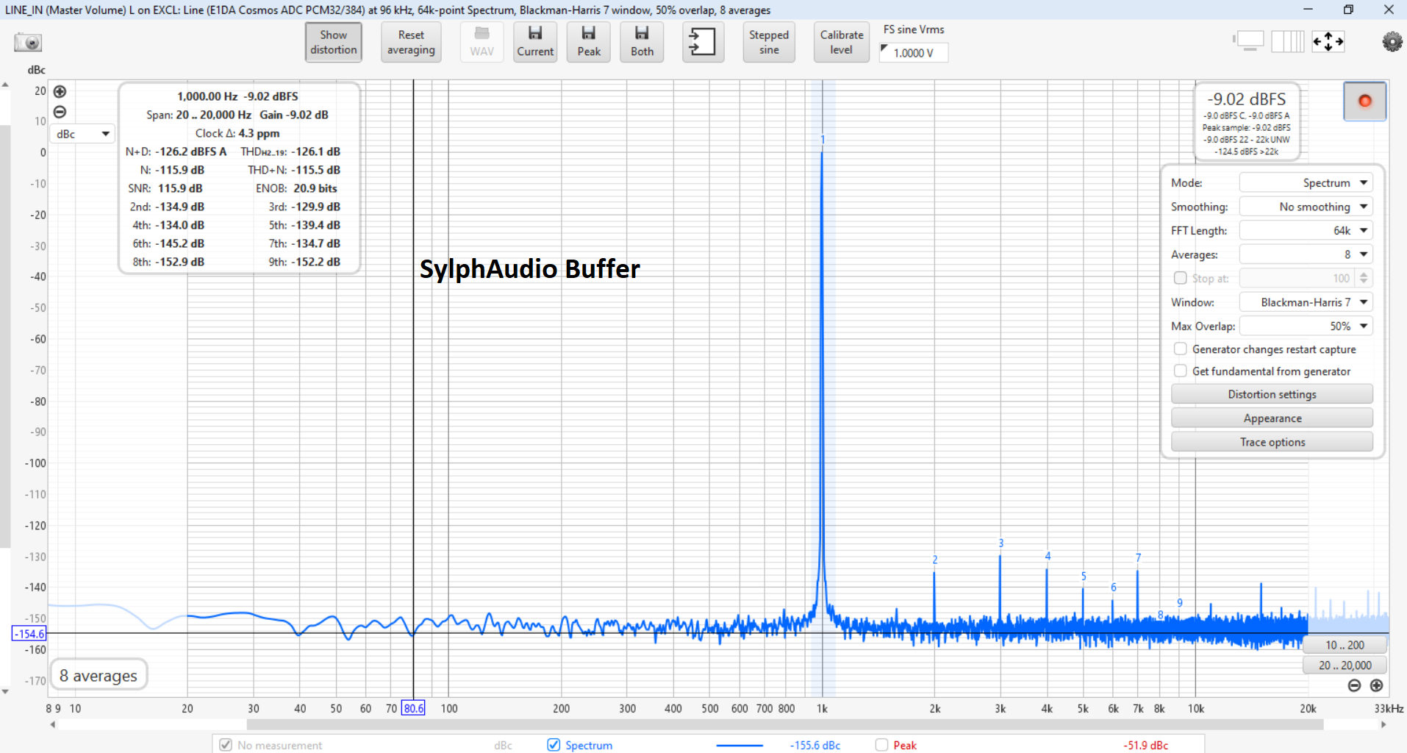Toggle the Show distortion button
This screenshot has width=1407, height=753.
(x=334, y=42)
